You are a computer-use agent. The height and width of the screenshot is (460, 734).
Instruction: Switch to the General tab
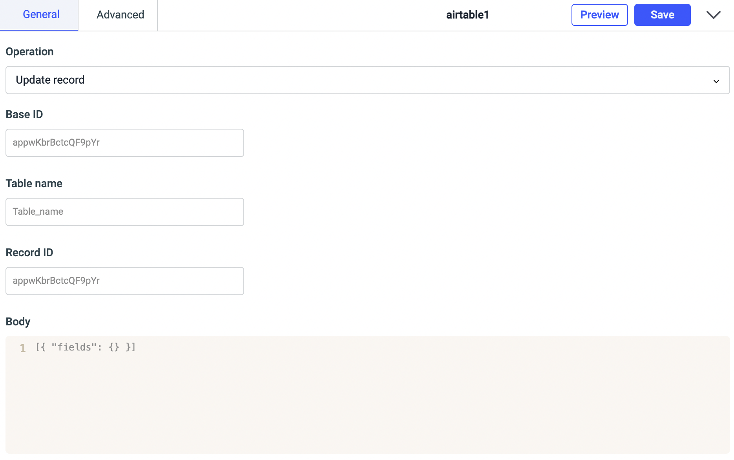pyautogui.click(x=41, y=15)
